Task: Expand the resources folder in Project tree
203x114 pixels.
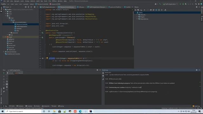Action: pos(9,33)
